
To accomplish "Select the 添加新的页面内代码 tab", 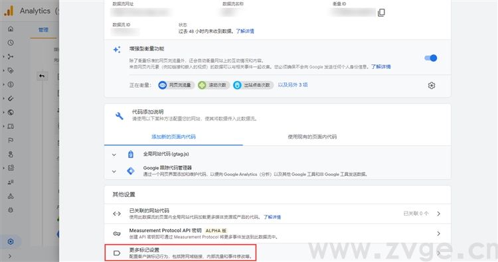I will point(173,137).
